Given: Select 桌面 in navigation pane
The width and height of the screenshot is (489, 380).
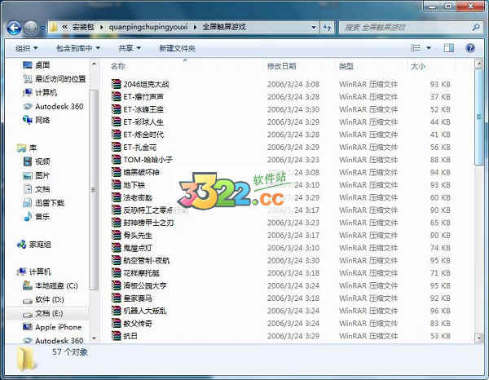Looking at the screenshot, I should point(36,65).
